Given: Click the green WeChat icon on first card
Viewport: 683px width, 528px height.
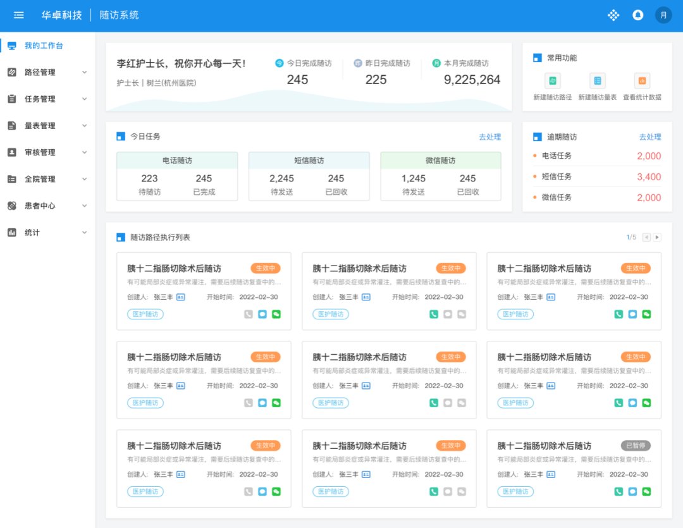Looking at the screenshot, I should 276,314.
